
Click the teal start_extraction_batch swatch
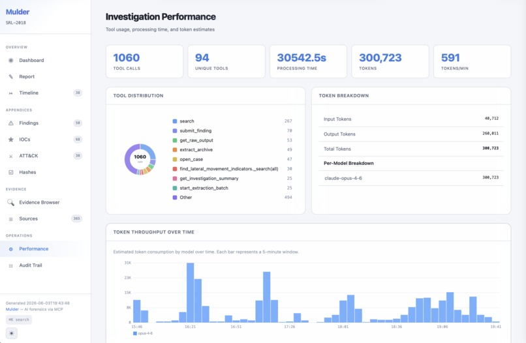point(175,188)
